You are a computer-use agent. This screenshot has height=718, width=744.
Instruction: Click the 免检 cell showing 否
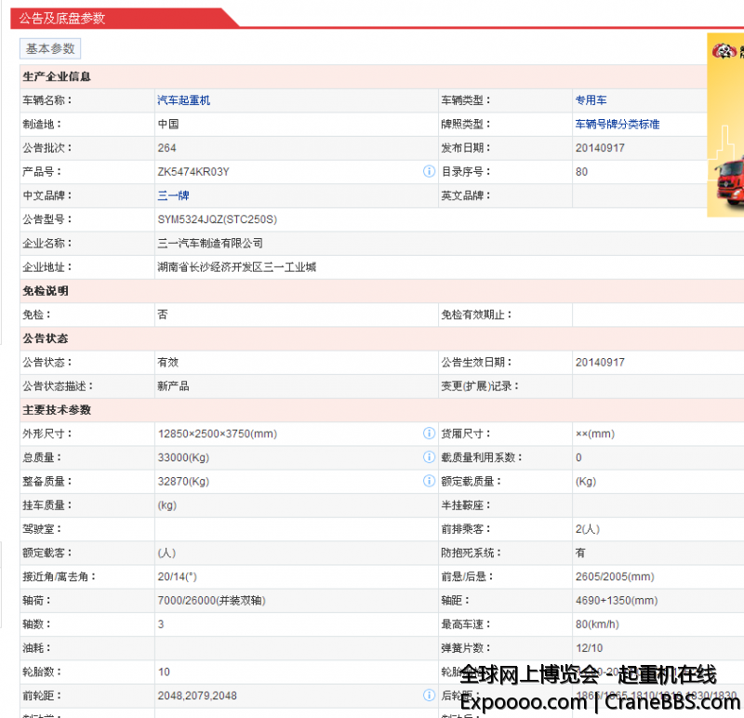(x=160, y=314)
